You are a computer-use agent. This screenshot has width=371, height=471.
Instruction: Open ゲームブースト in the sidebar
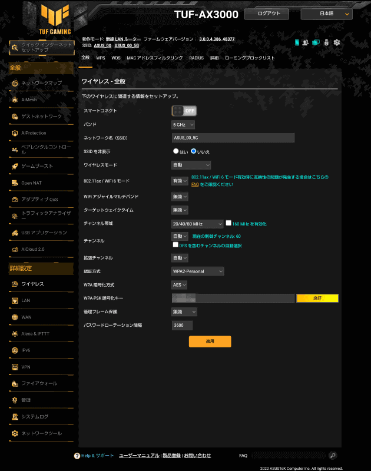pyautogui.click(x=41, y=166)
